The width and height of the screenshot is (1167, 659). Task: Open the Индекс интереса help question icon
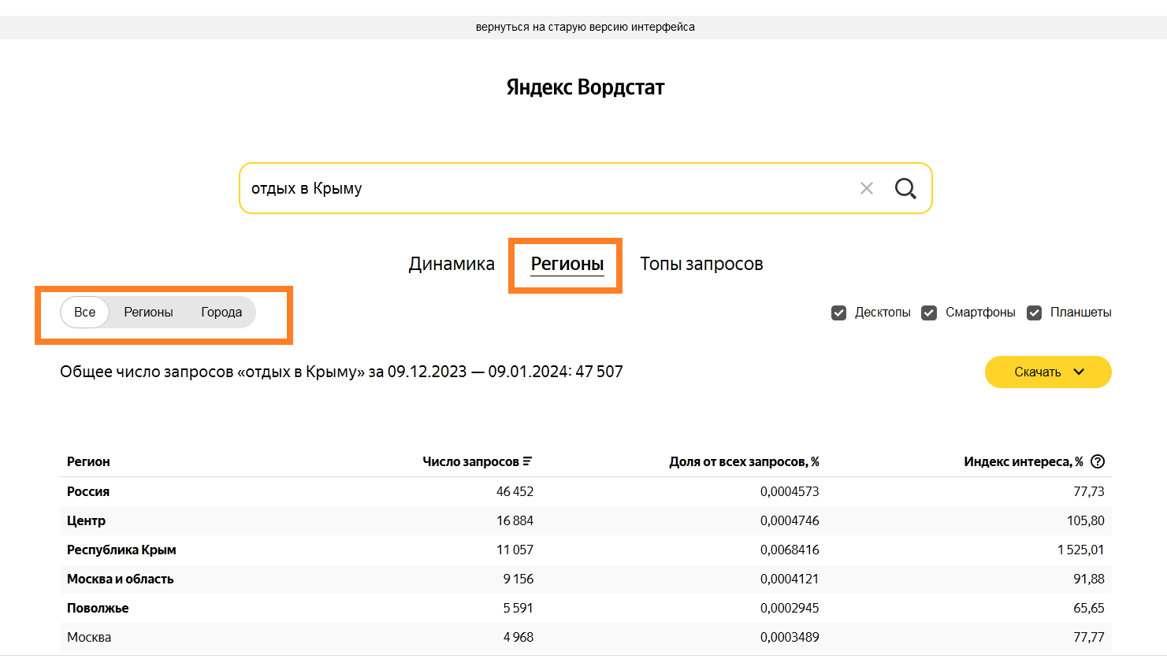click(x=1098, y=461)
